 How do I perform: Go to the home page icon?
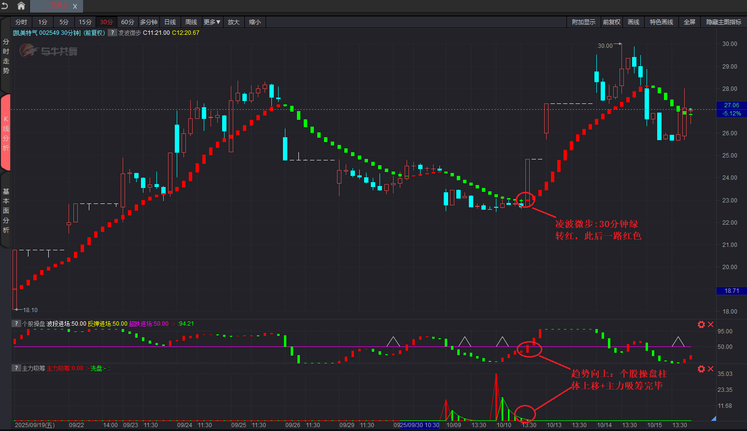click(21, 6)
